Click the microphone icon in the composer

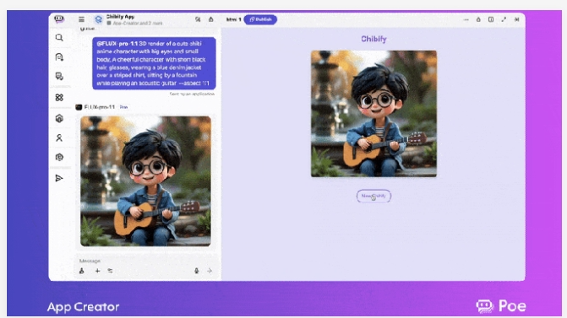[196, 271]
